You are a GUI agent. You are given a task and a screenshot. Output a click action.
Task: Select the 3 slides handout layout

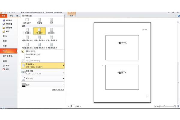point(52,31)
